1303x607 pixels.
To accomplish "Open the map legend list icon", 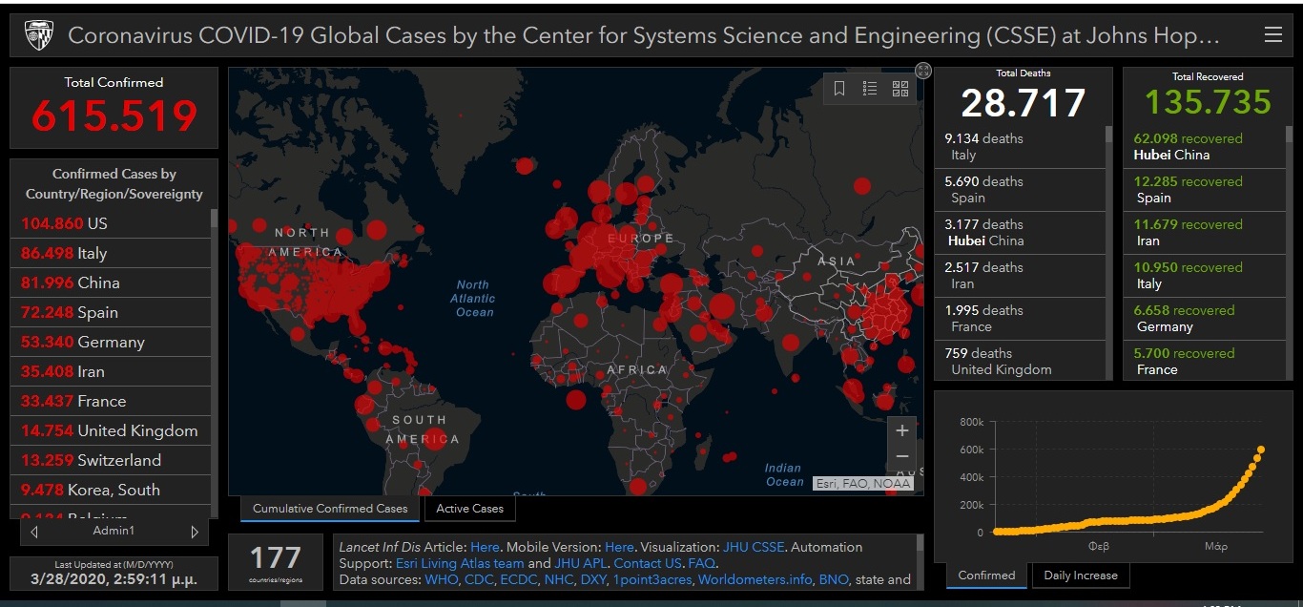I will 870,89.
